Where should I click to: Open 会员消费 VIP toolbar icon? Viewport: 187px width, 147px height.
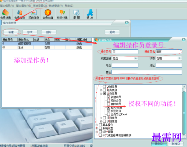tap(5, 14)
